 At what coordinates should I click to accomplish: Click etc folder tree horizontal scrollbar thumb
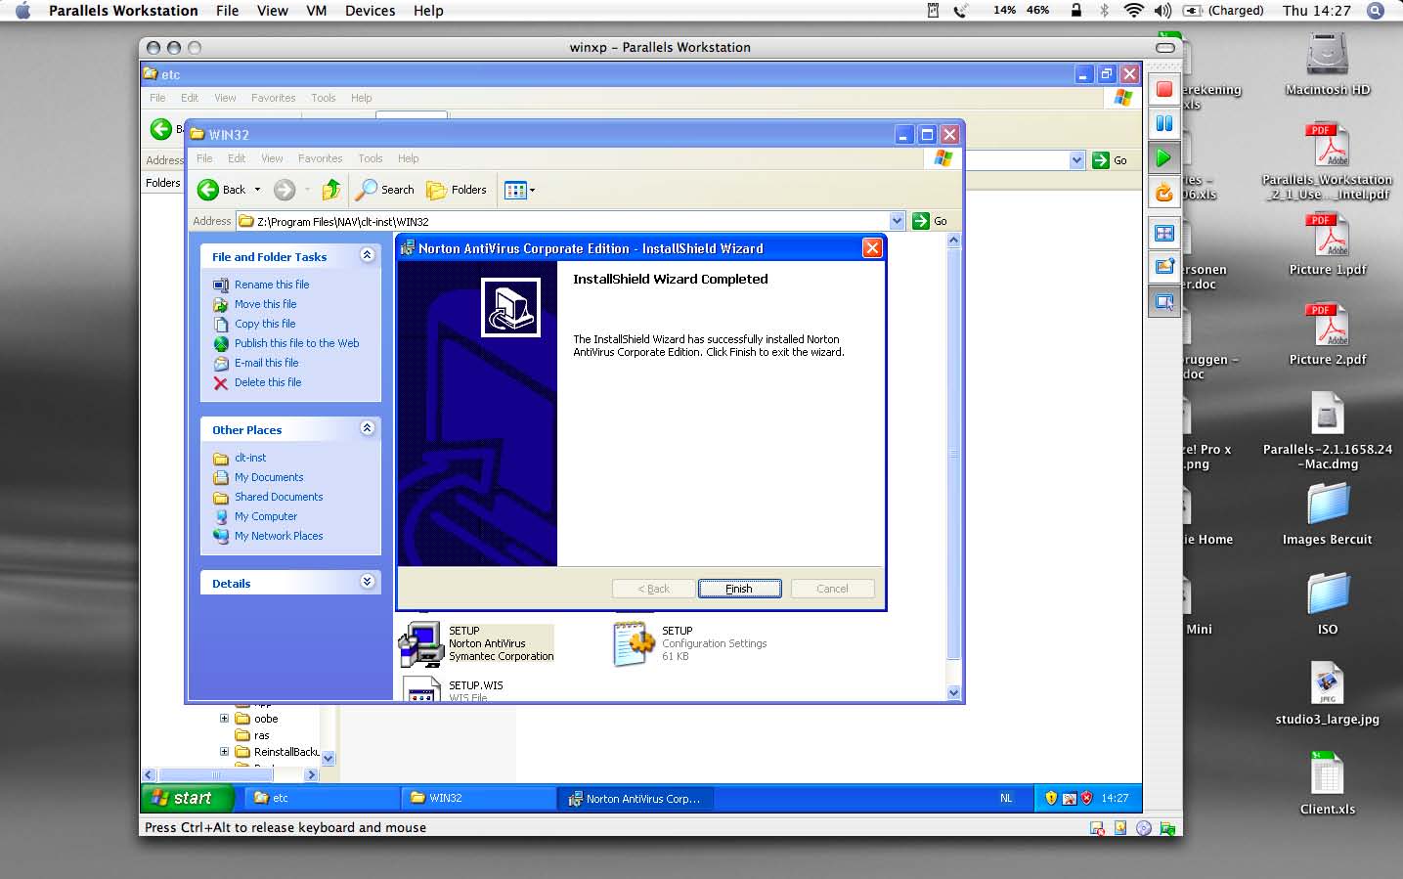(x=215, y=774)
